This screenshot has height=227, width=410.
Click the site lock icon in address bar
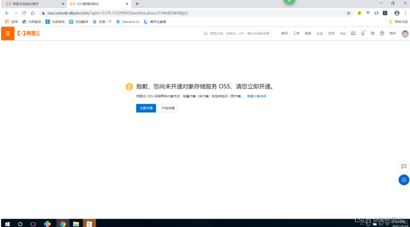(43, 13)
